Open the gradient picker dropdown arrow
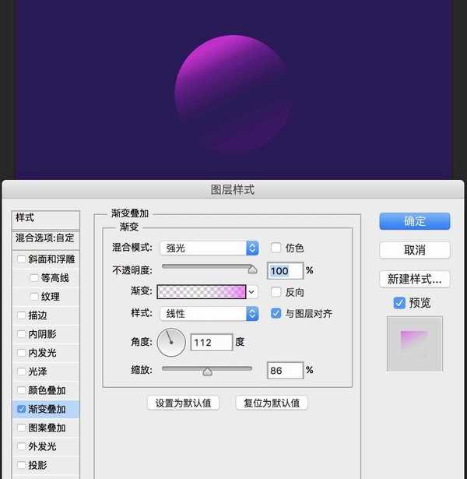467x479 pixels. point(252,292)
